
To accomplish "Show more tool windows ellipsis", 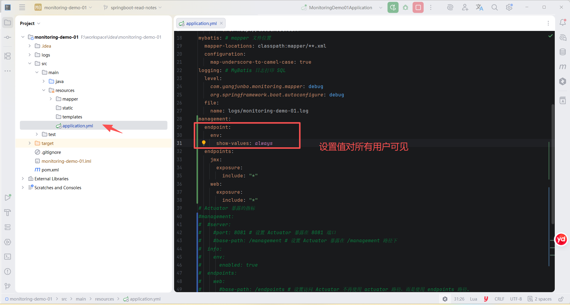I will click(8, 71).
